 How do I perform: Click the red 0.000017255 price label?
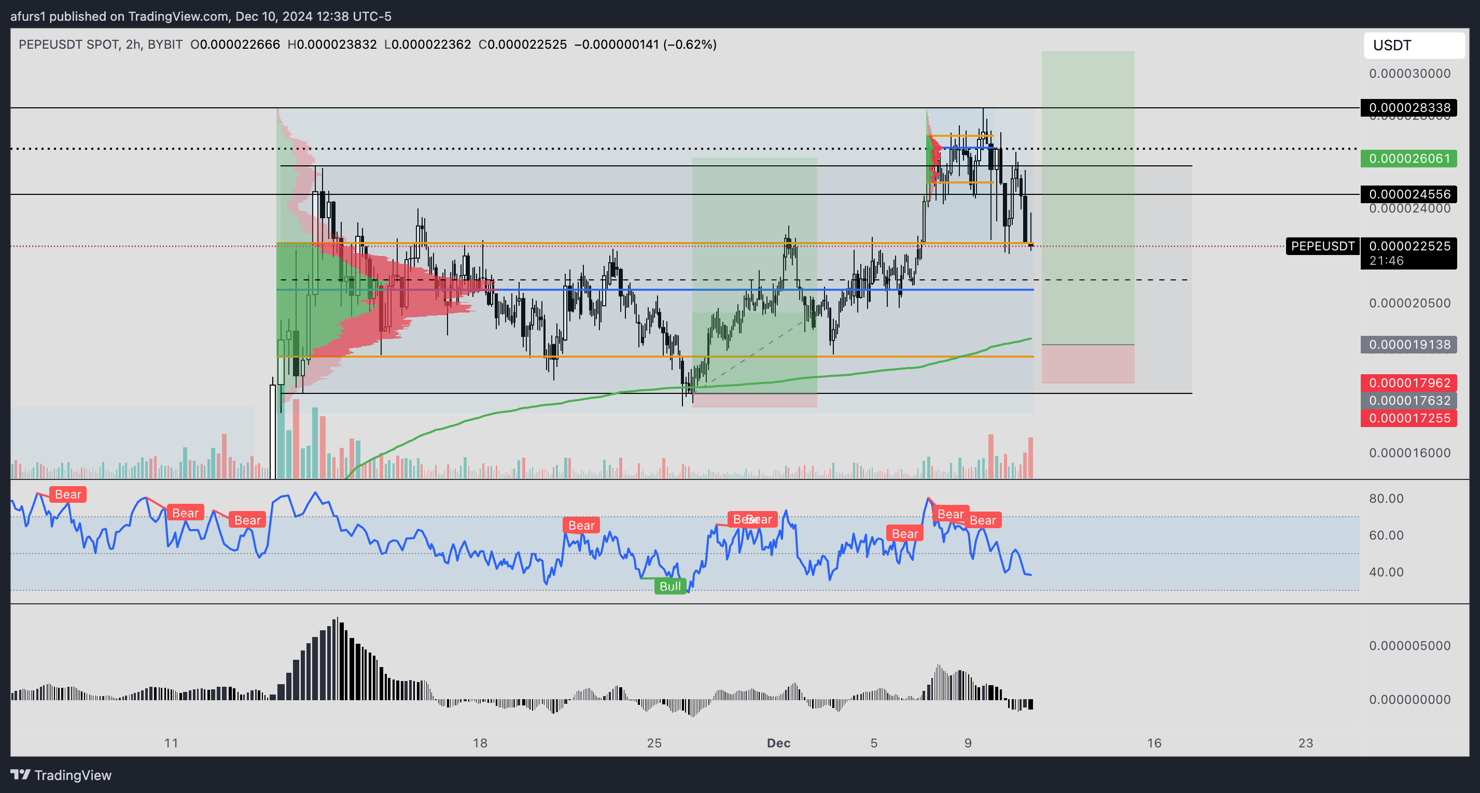coord(1409,418)
